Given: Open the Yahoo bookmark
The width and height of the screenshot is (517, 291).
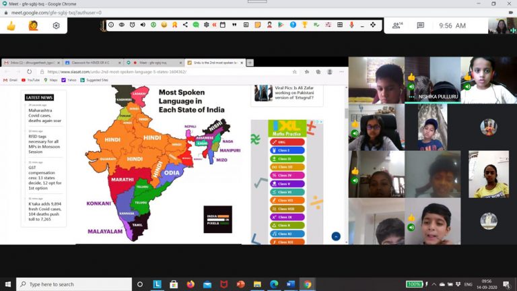Looking at the screenshot, I should coord(69,80).
